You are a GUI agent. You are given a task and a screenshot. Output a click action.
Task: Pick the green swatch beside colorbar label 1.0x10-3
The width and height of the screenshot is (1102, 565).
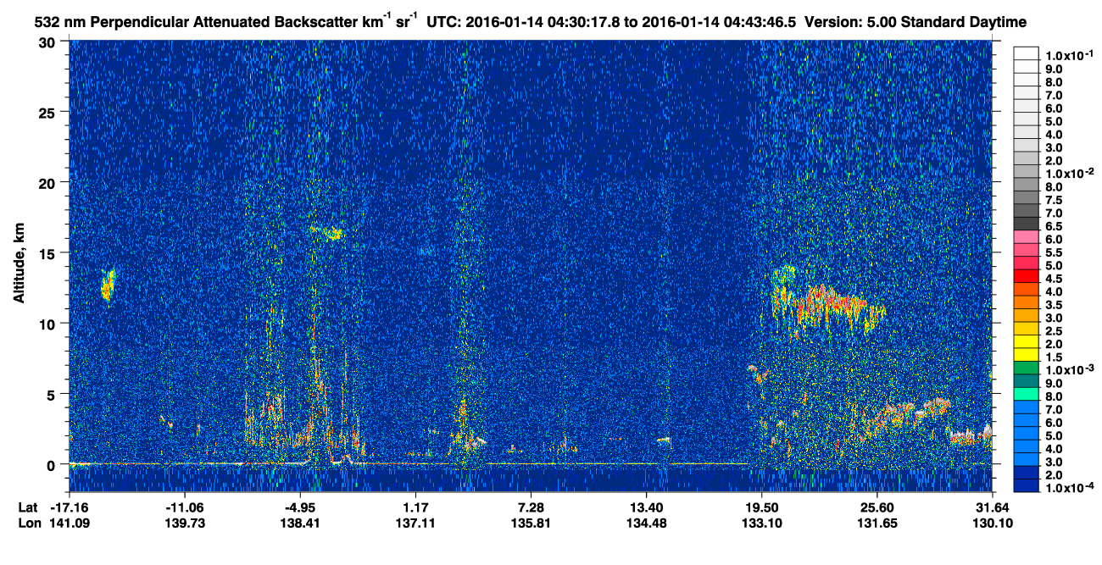pos(1026,369)
